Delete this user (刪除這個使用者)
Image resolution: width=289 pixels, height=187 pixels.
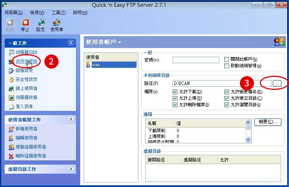tap(30, 156)
